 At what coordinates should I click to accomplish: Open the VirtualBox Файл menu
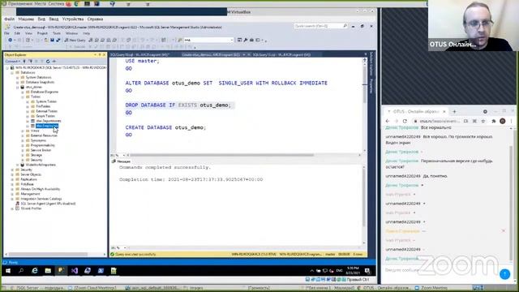point(9,19)
